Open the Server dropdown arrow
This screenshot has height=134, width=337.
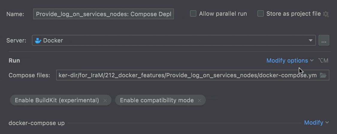[x=310, y=40]
